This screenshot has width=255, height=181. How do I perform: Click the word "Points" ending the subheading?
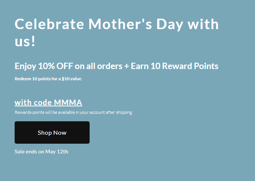coord(205,66)
